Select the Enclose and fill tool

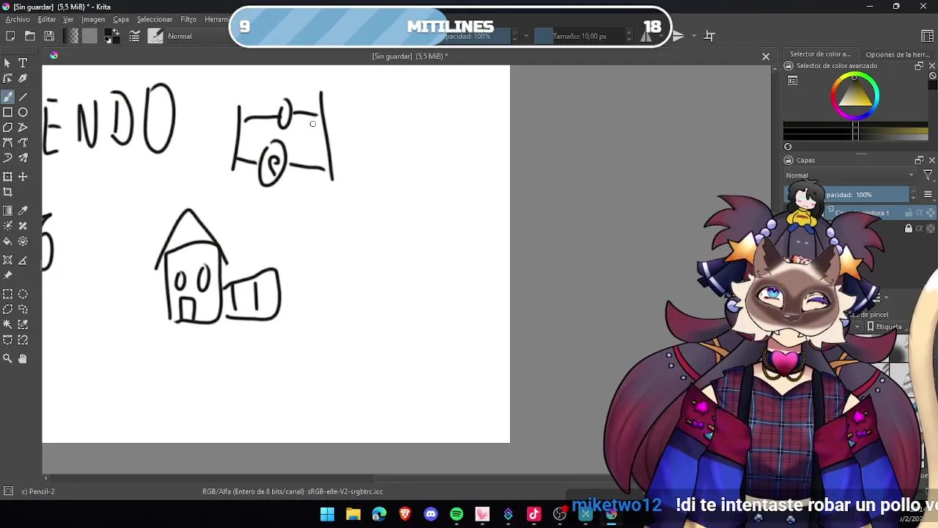[23, 241]
